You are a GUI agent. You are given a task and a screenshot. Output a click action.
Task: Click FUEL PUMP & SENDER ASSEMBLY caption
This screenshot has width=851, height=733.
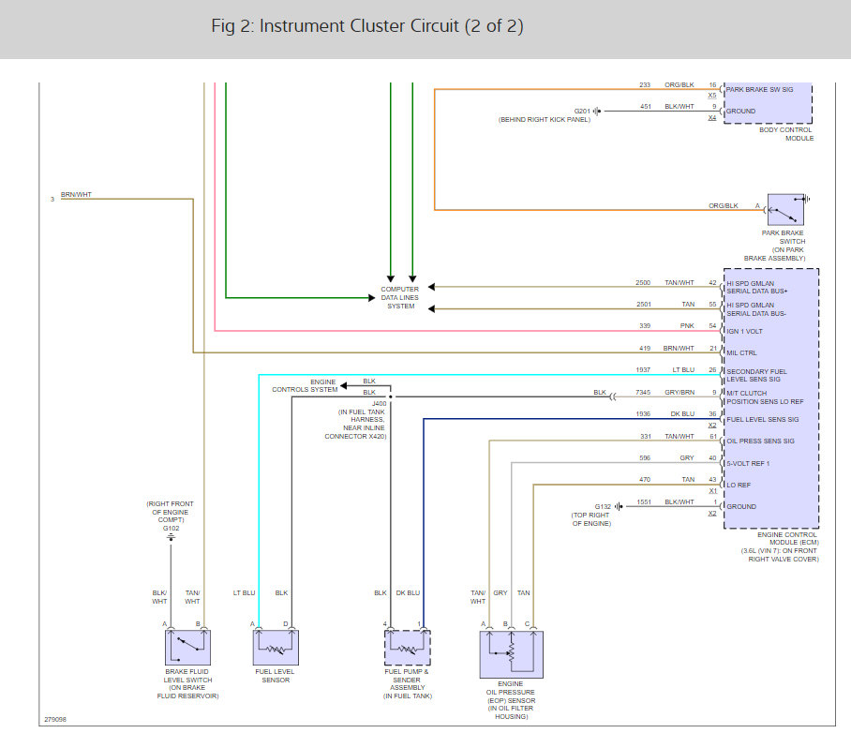407,683
